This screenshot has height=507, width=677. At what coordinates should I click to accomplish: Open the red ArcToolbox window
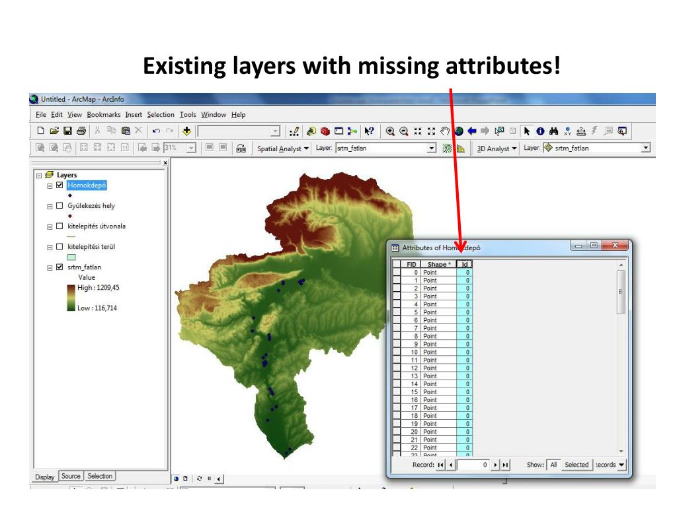click(x=325, y=131)
